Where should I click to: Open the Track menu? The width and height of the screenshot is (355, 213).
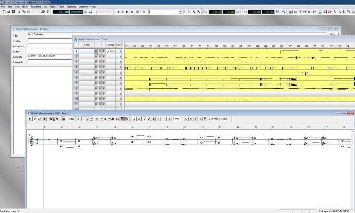click(53, 7)
